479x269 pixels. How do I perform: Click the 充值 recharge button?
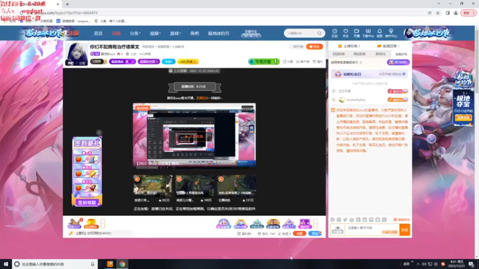(299, 234)
